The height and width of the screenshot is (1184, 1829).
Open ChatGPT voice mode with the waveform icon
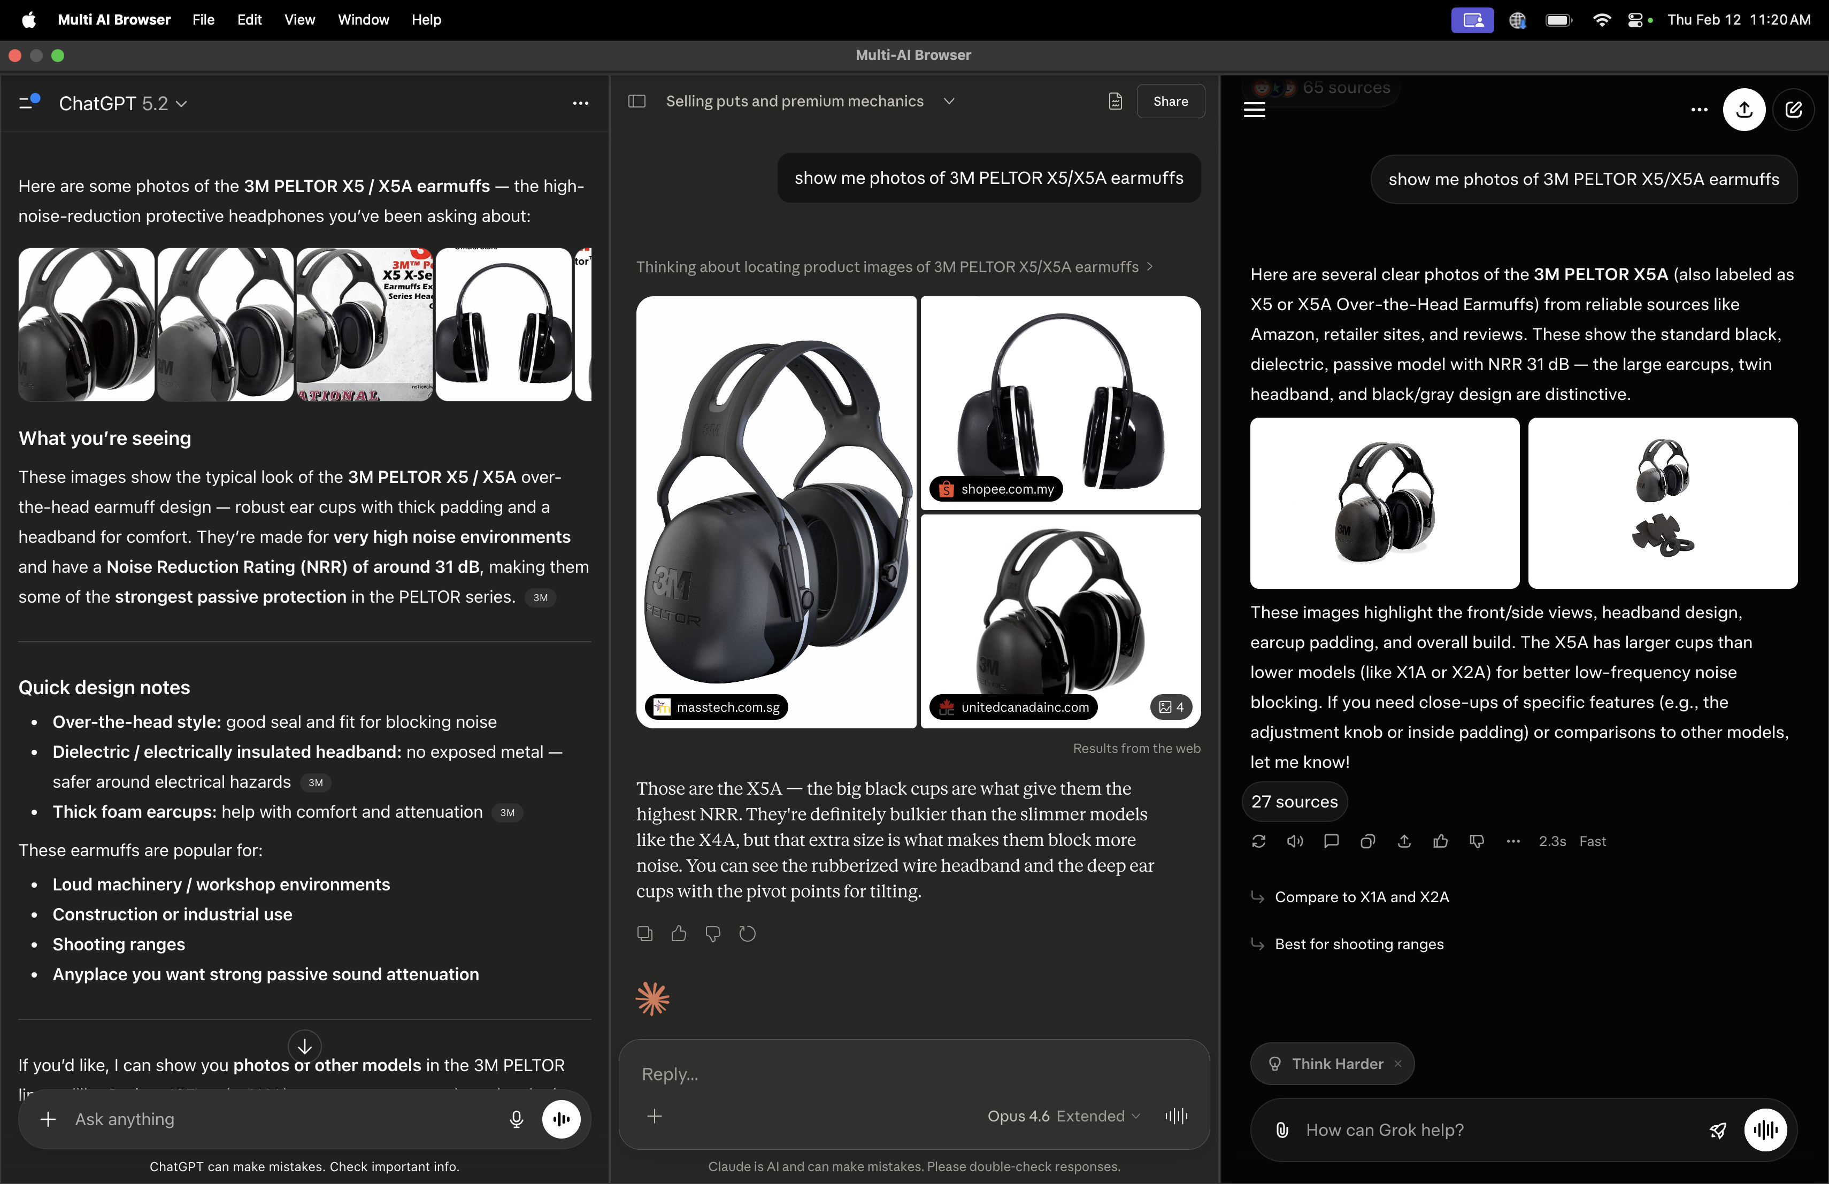(x=562, y=1119)
